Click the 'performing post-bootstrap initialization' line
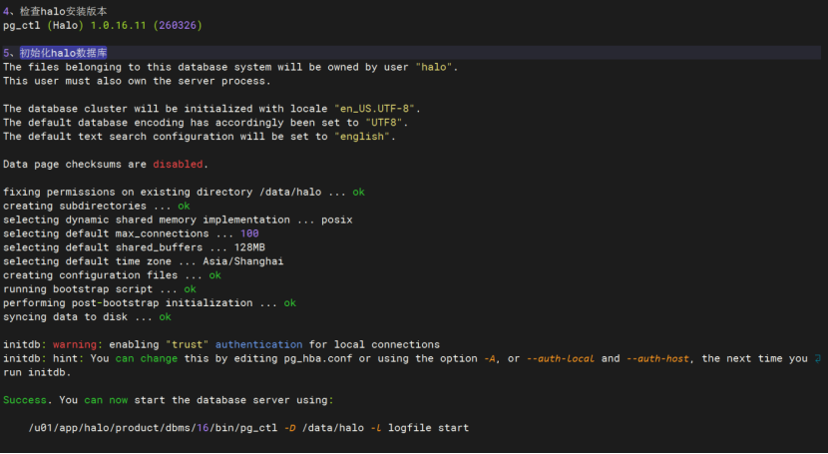 tap(150, 303)
